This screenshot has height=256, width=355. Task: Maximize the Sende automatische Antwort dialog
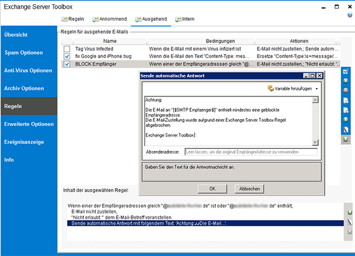[x=312, y=76]
